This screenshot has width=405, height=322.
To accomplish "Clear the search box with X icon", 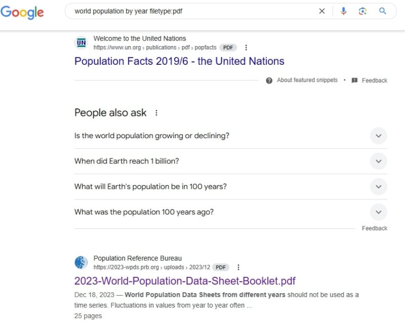I will (322, 11).
